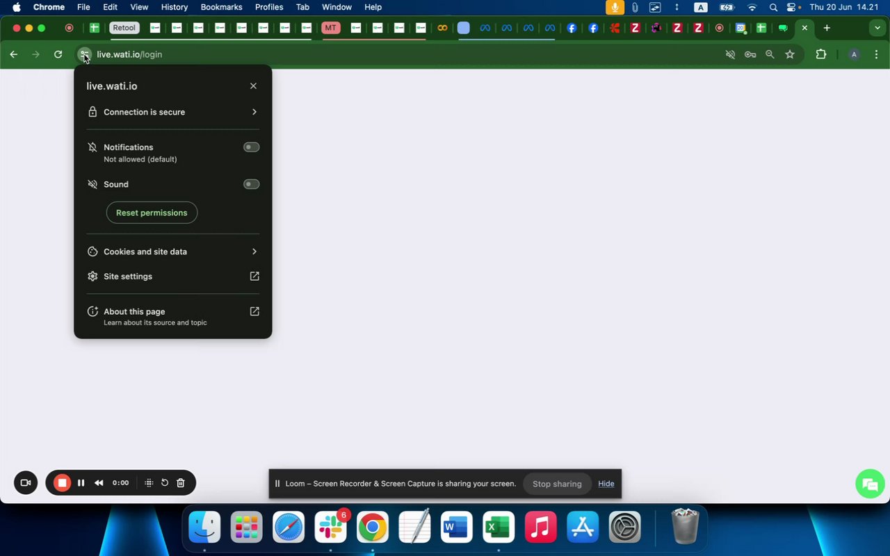Click the Hide link in sharing bar
The width and height of the screenshot is (890, 556).
[x=606, y=484]
